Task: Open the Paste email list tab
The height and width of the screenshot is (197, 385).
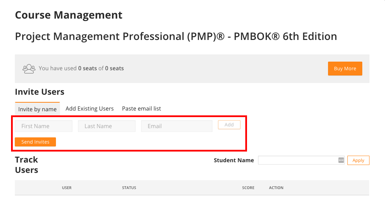Action: [141, 108]
